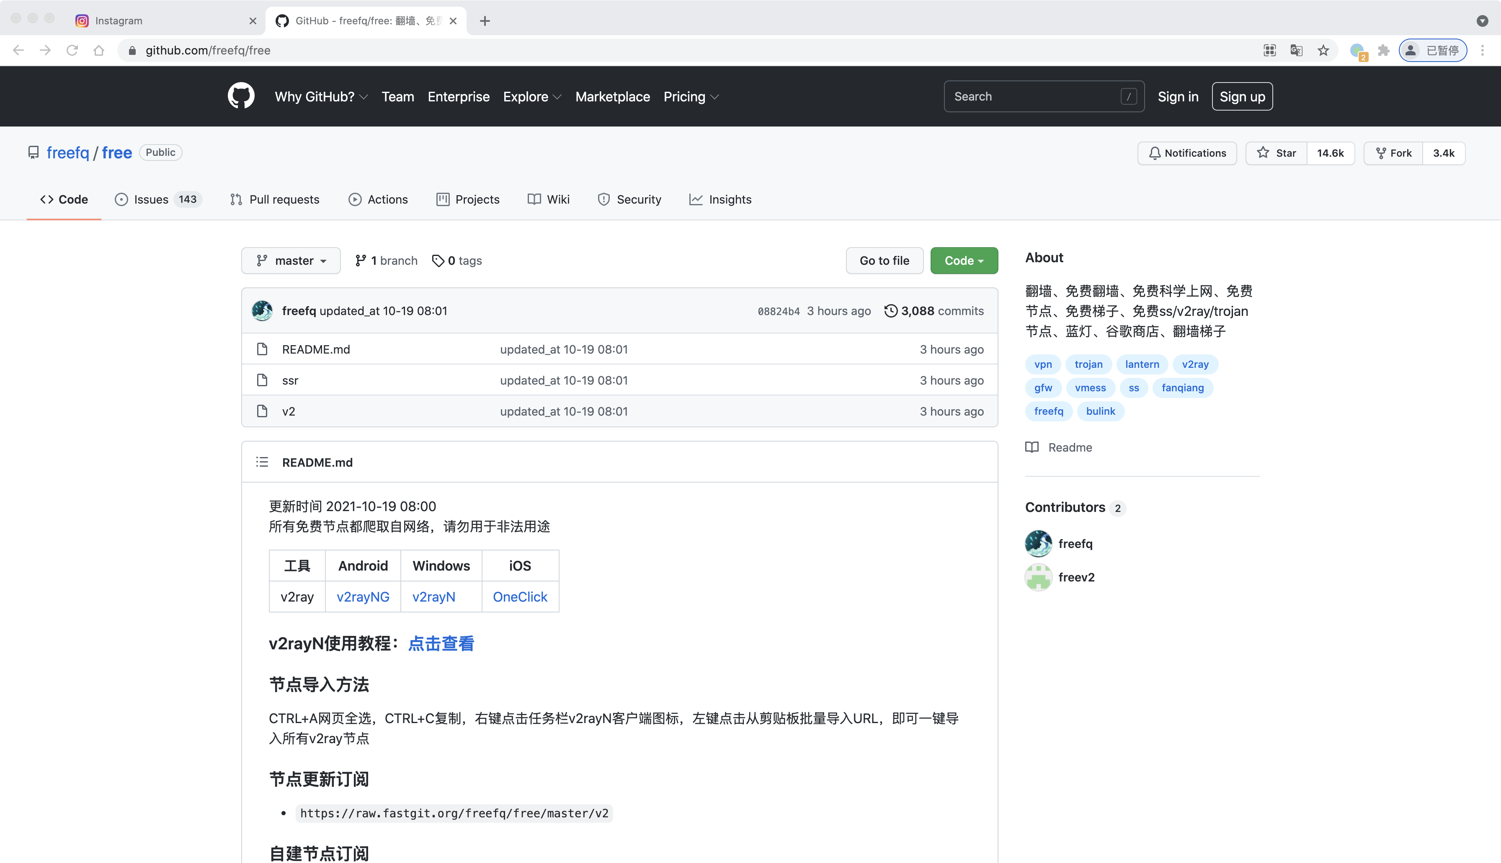Open the Actions tab
This screenshot has height=863, width=1501.
point(378,199)
